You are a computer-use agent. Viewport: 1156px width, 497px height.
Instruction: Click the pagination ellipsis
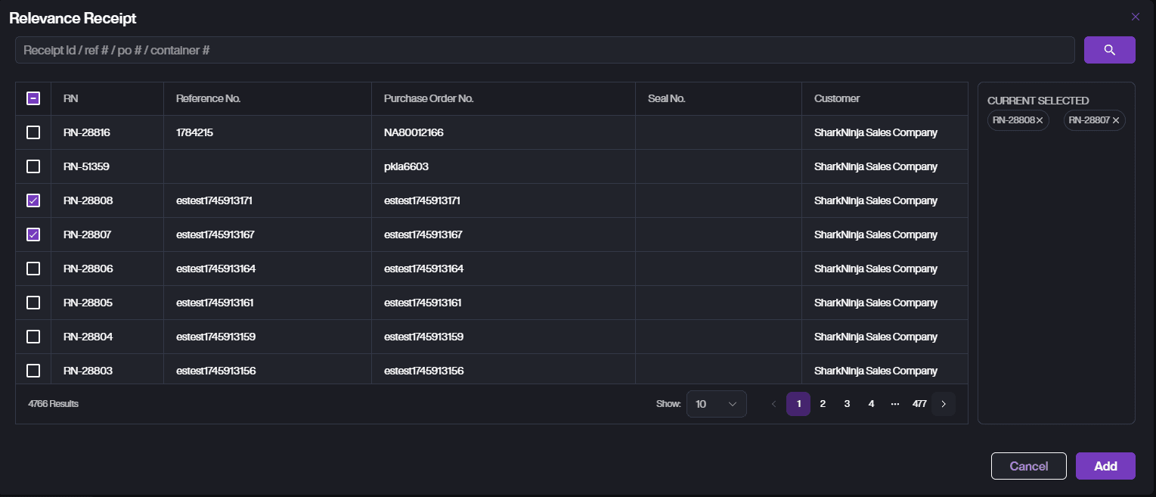895,404
